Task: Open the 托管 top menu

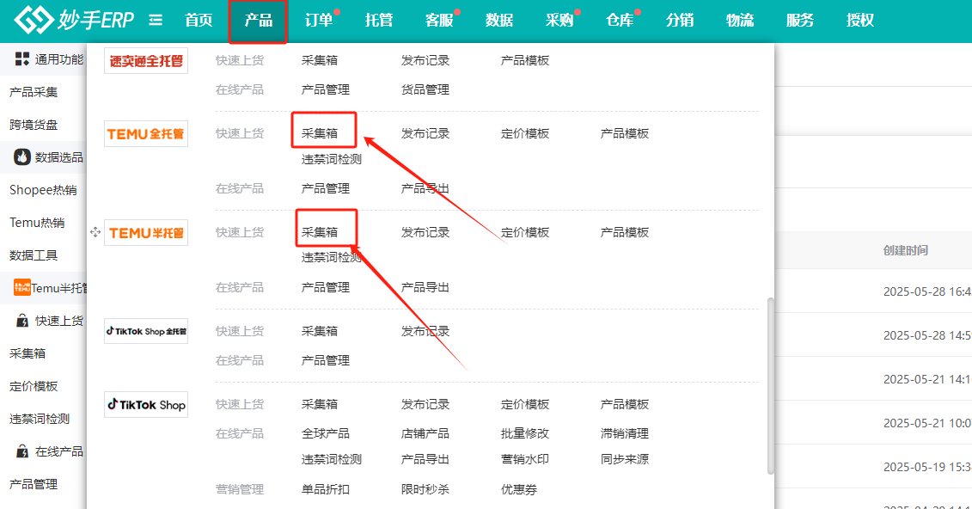Action: [379, 21]
